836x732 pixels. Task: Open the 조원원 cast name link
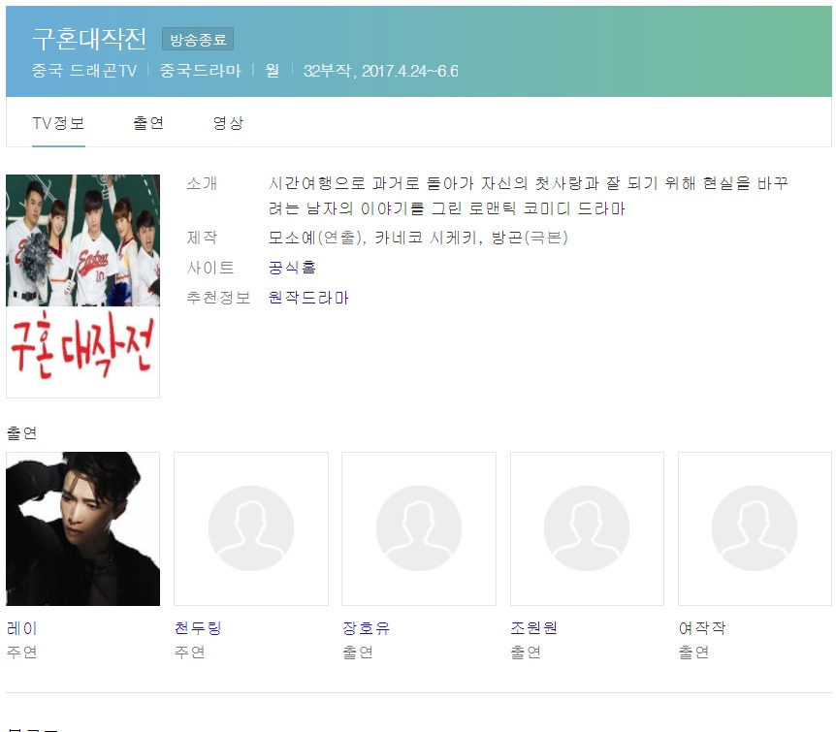533,628
